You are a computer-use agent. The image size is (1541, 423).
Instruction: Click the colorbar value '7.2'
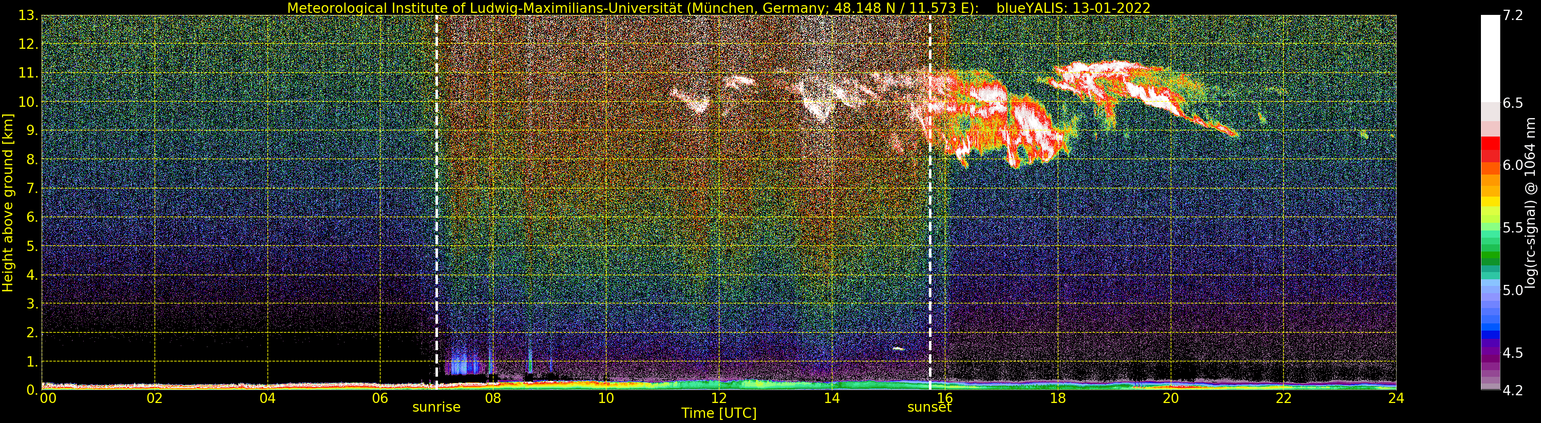click(1513, 15)
